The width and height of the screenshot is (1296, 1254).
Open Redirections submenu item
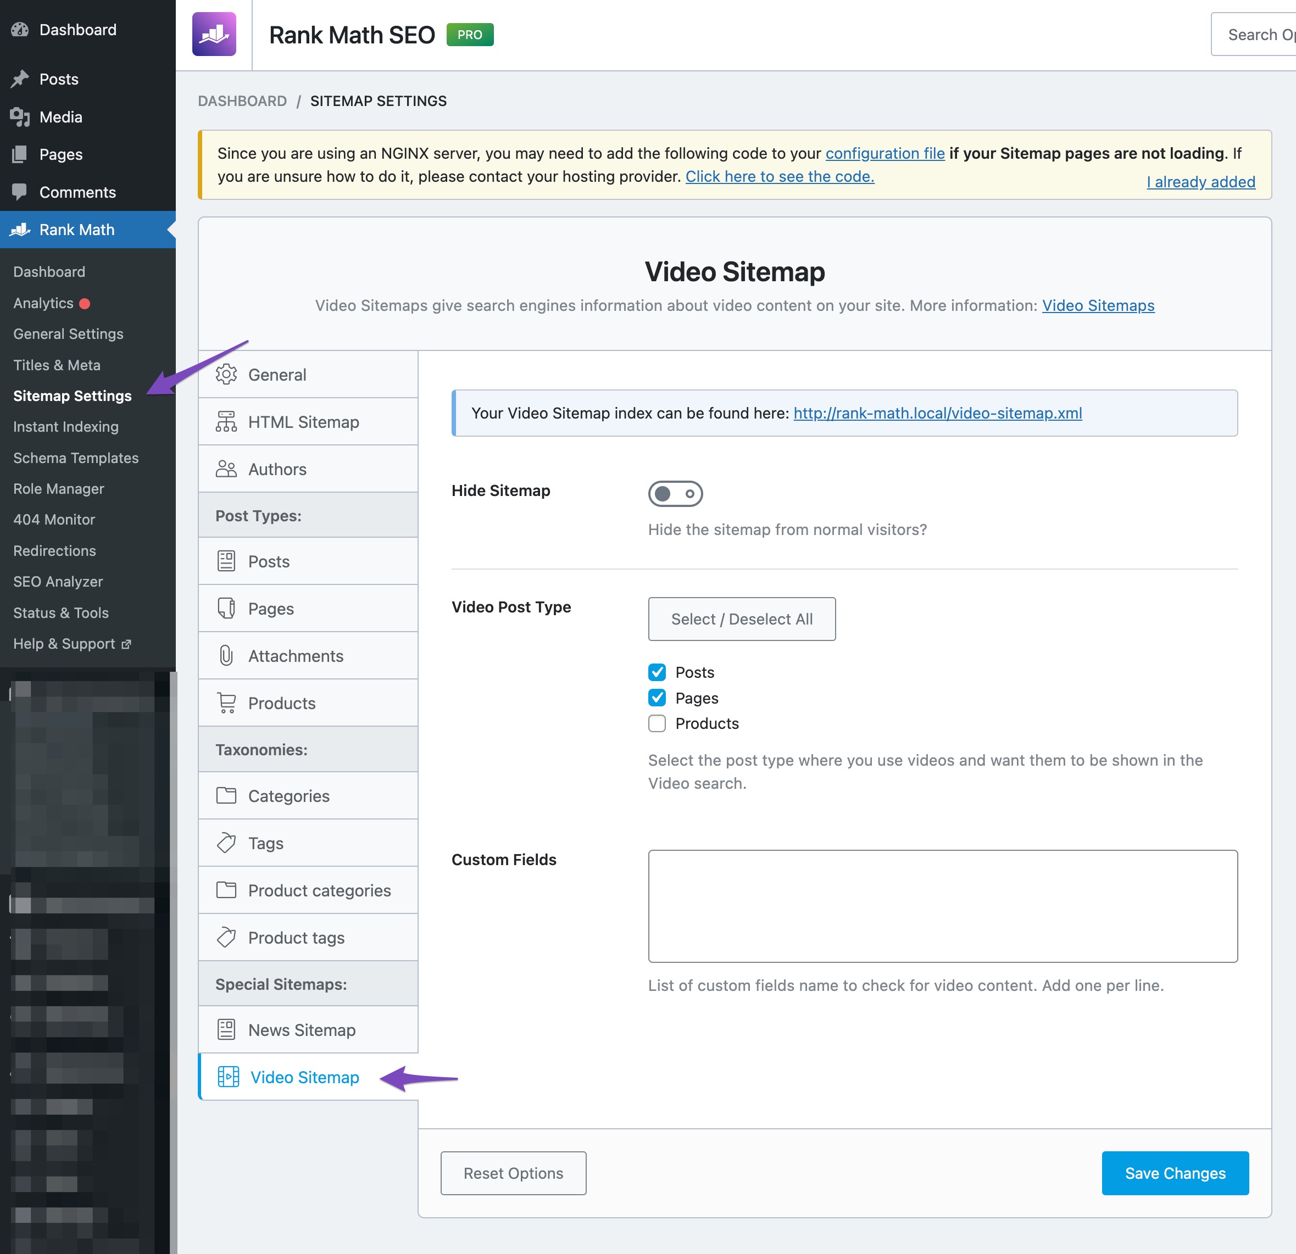[x=55, y=550]
